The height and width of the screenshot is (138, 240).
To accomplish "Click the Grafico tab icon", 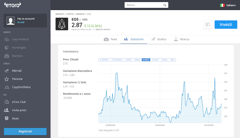I will pos(153,39).
